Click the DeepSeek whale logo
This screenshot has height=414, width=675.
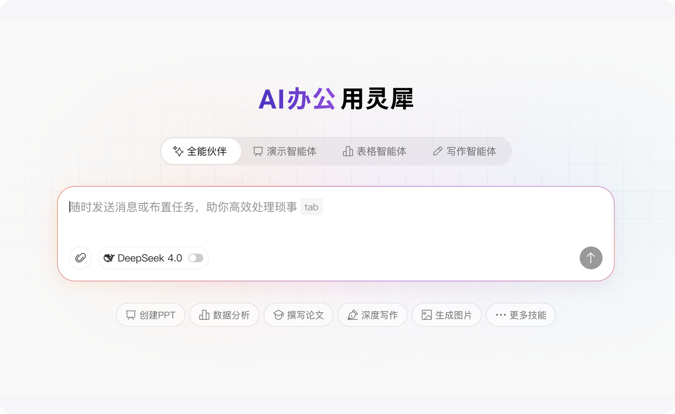click(109, 258)
